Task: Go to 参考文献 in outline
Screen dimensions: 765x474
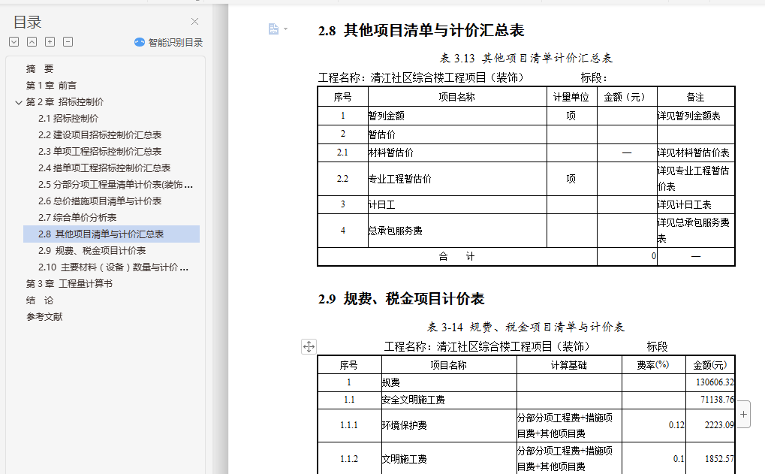Action: click(44, 317)
